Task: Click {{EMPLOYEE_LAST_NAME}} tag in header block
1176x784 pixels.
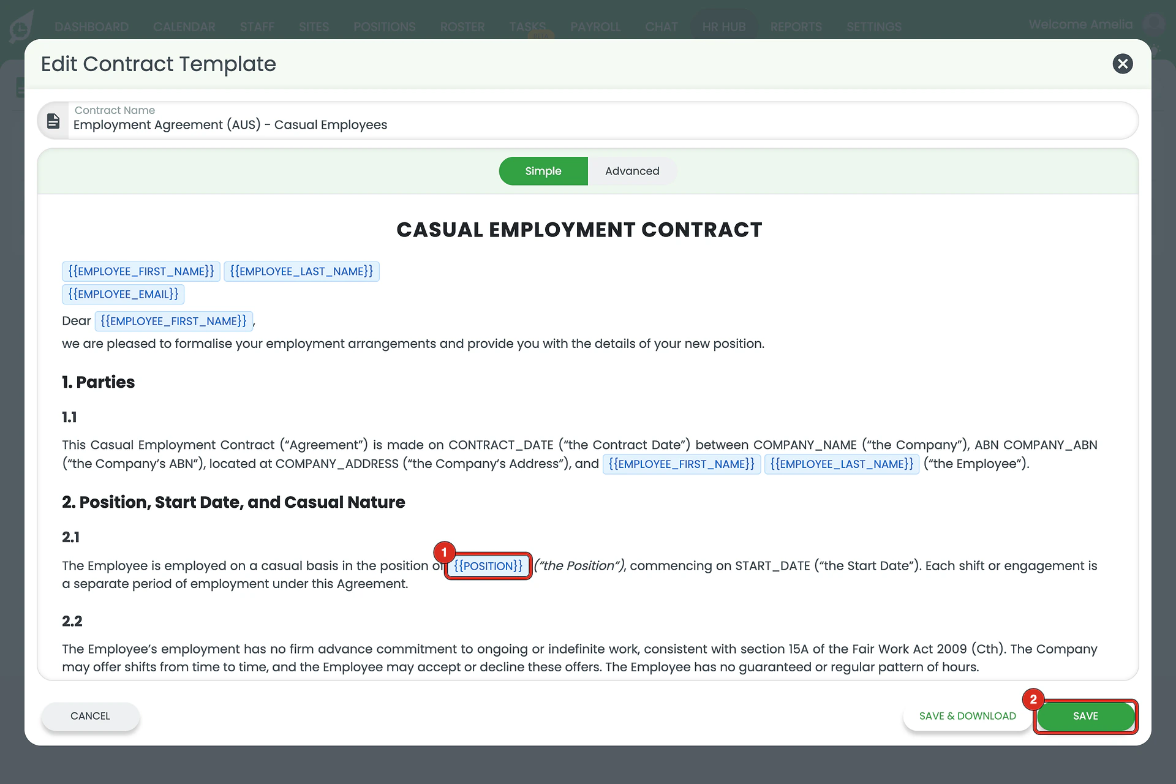Action: click(302, 271)
